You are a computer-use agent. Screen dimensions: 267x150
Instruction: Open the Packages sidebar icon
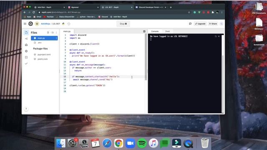tap(26, 45)
